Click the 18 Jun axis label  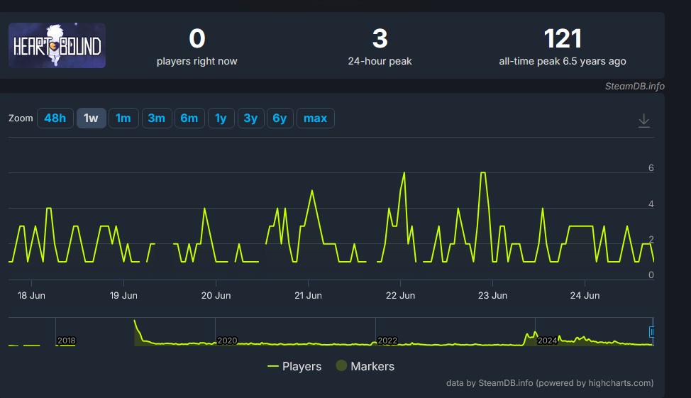point(31,296)
